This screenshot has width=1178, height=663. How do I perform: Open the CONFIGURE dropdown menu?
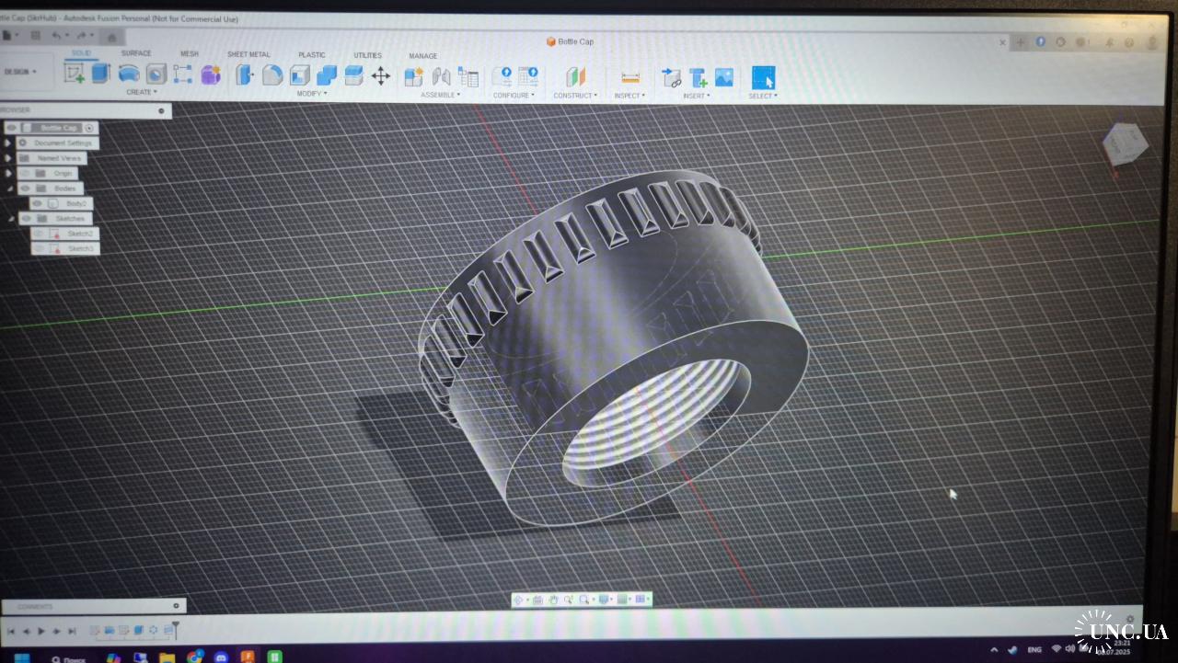click(x=514, y=95)
